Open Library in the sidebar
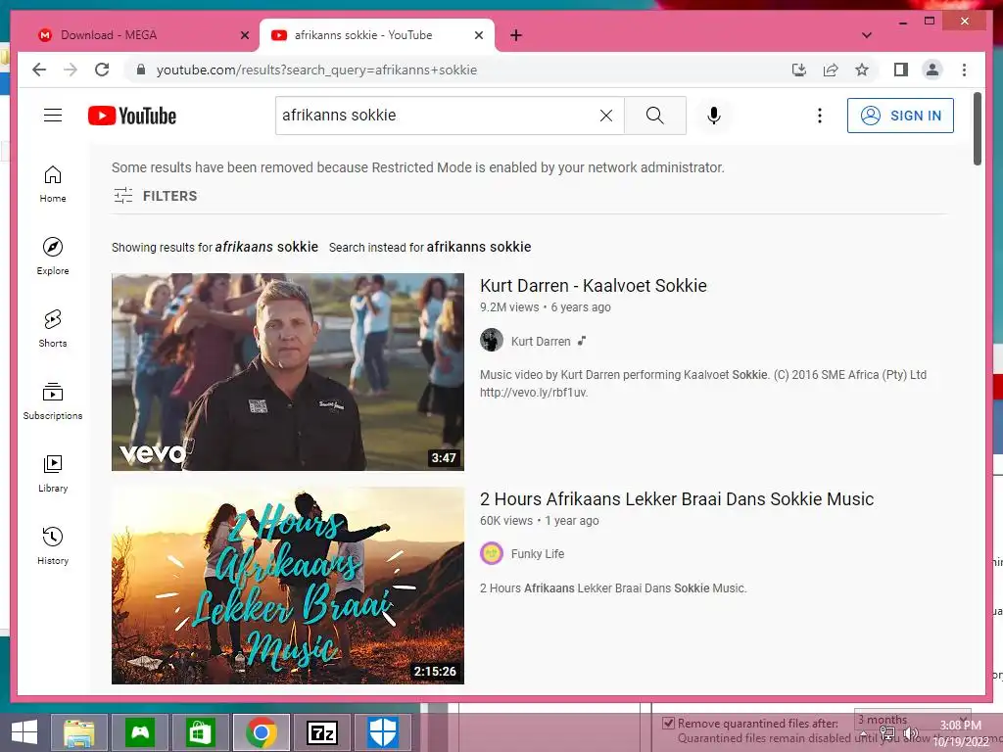The width and height of the screenshot is (1003, 752). click(x=53, y=473)
